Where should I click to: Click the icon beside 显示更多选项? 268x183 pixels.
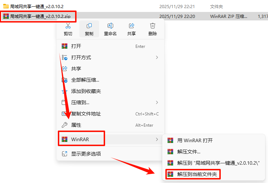click(x=65, y=154)
